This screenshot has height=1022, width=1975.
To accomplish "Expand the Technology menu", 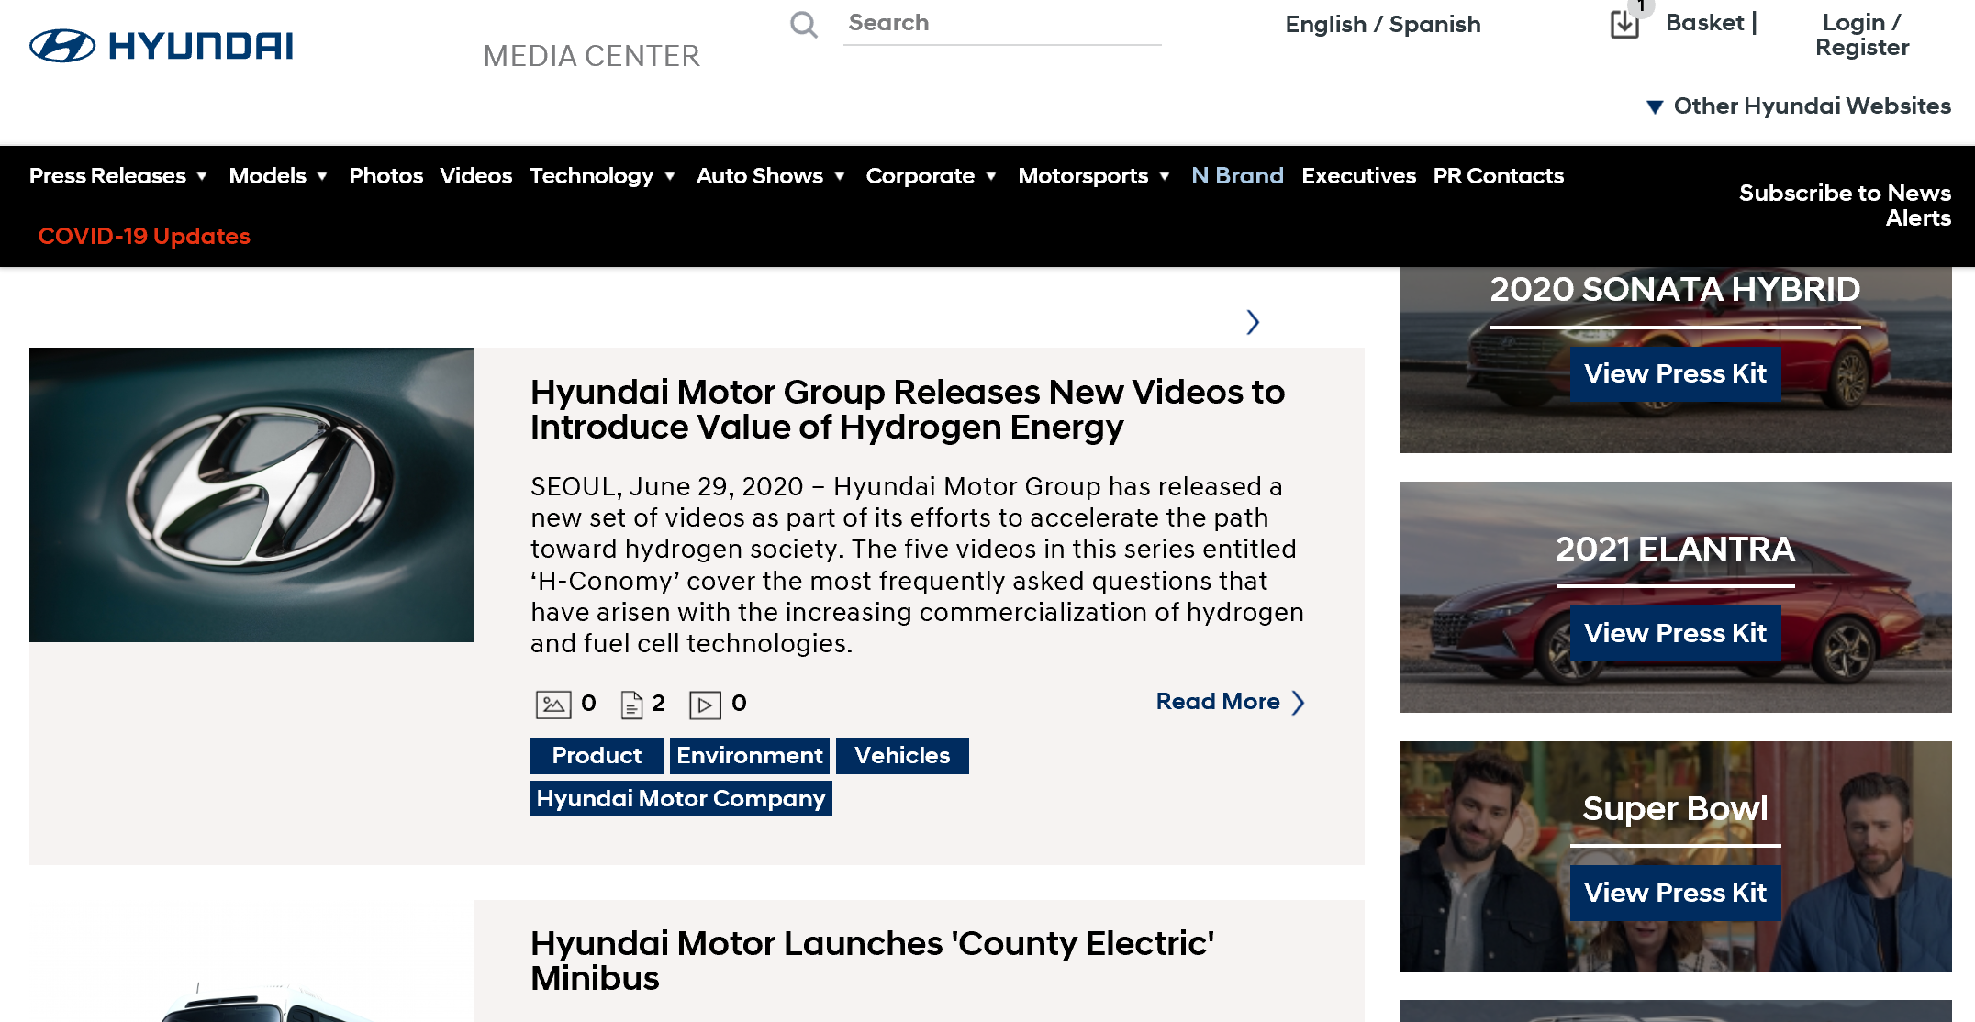I will point(603,176).
